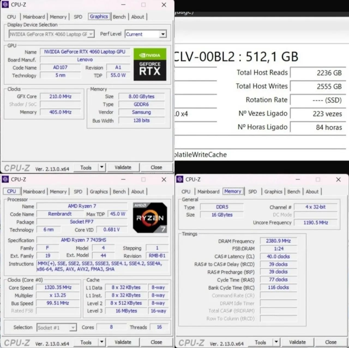Click Channel # 4 x 32-bit
Image resolution: width=349 pixels, height=348 pixels.
316,207
